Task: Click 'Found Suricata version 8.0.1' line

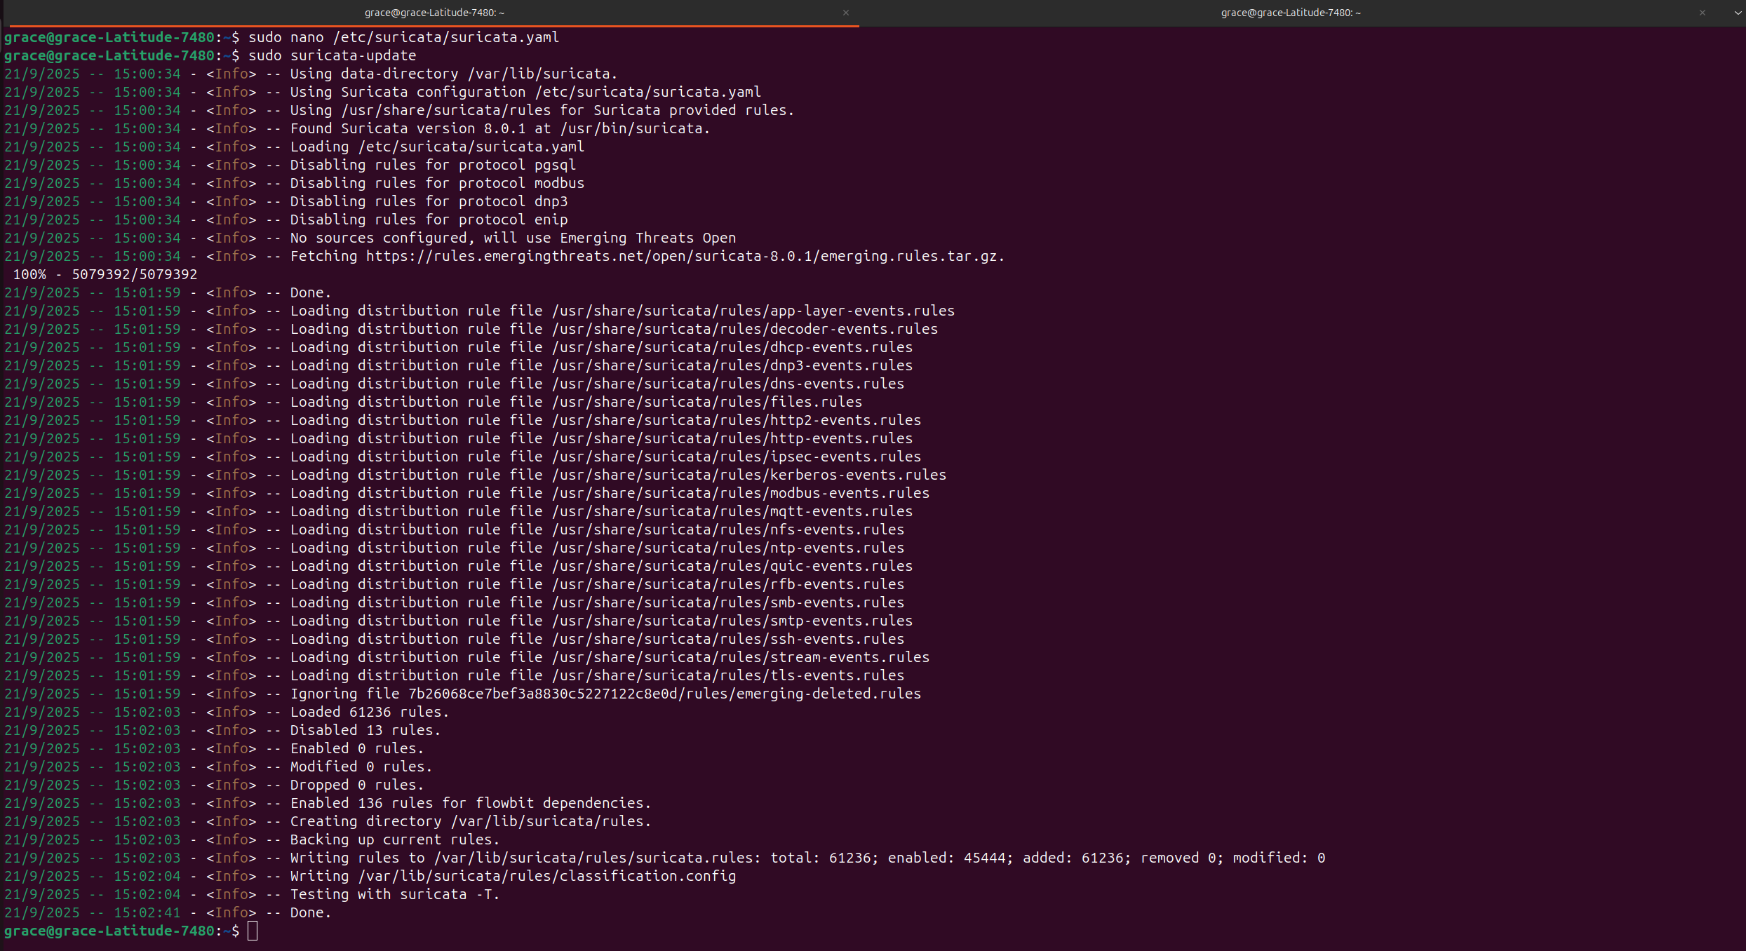Action: pyautogui.click(x=499, y=128)
